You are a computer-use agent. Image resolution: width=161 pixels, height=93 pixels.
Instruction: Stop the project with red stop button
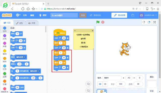[103, 22]
